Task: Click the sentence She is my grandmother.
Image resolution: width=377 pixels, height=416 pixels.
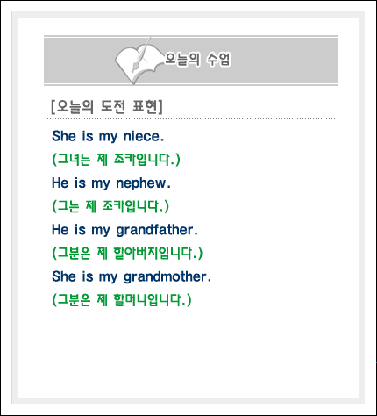Action: pos(132,276)
